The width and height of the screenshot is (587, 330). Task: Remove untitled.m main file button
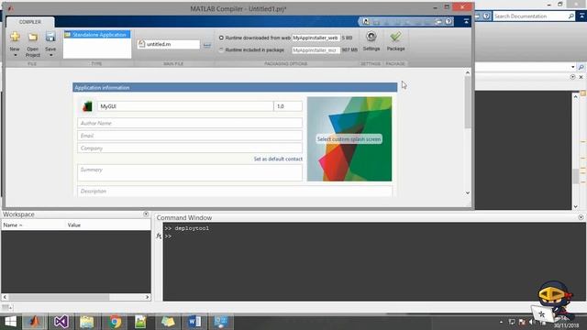[207, 45]
